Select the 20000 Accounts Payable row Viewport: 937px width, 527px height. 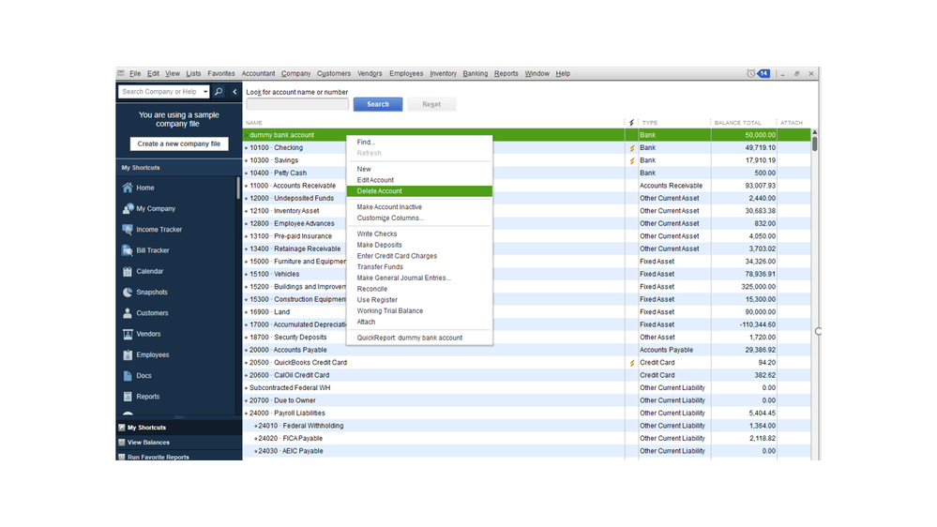(526, 350)
